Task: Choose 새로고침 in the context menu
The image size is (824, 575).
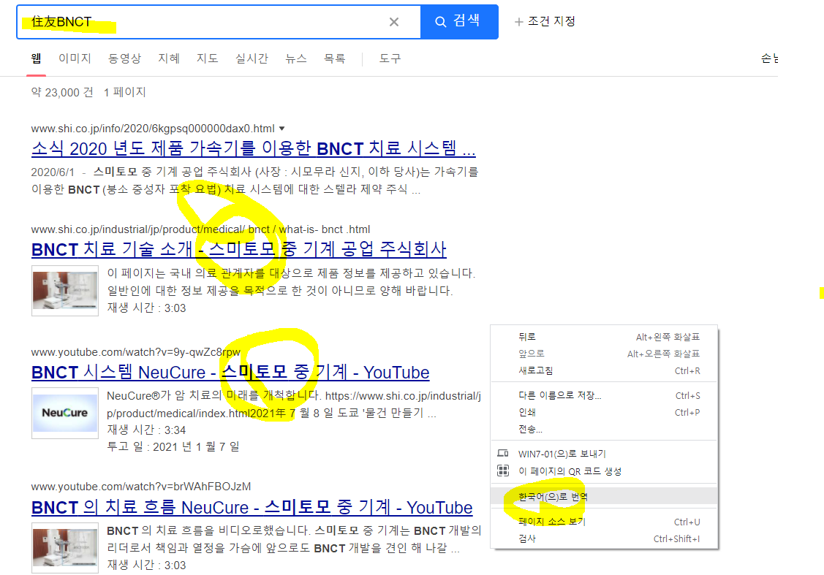Action: pyautogui.click(x=605, y=370)
